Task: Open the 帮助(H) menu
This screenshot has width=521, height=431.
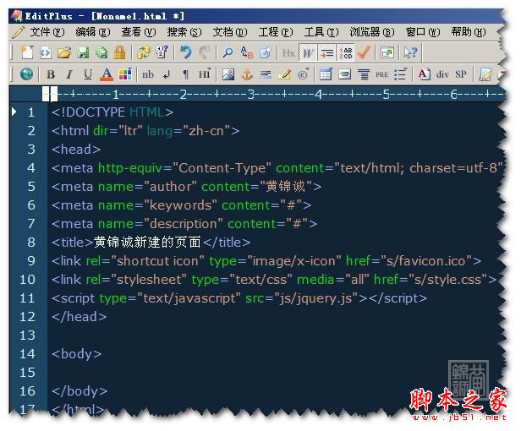Action: point(469,32)
